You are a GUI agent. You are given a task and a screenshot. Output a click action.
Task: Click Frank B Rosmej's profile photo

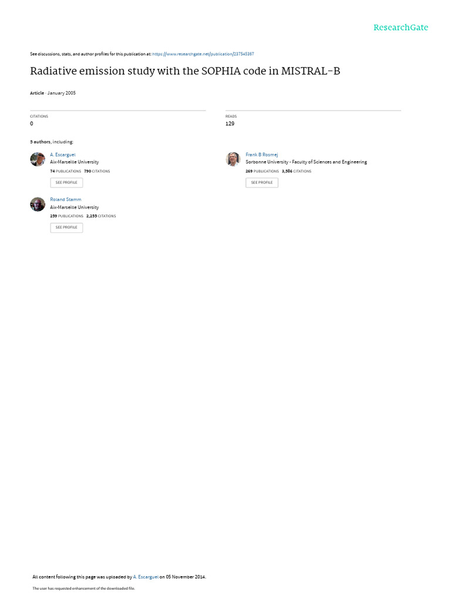tap(233, 159)
